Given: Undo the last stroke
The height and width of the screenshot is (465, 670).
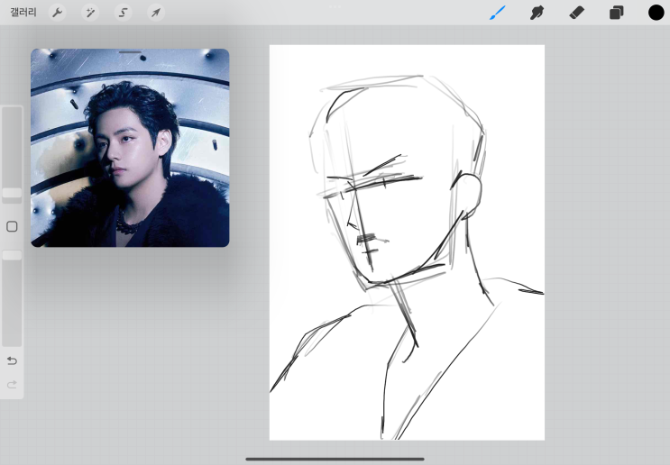Looking at the screenshot, I should point(12,361).
